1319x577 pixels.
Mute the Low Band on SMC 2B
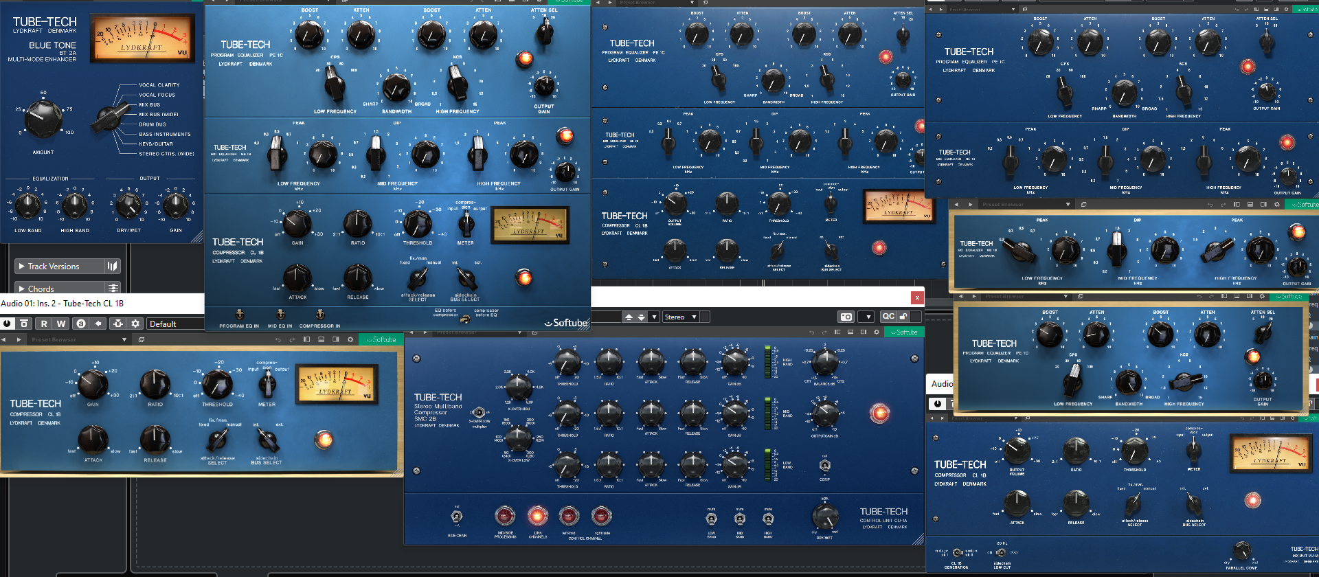pos(712,519)
